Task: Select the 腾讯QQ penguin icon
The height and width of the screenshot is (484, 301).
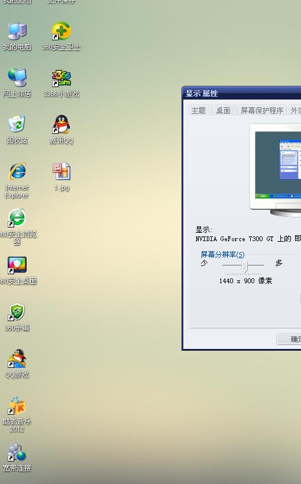Action: (x=61, y=124)
